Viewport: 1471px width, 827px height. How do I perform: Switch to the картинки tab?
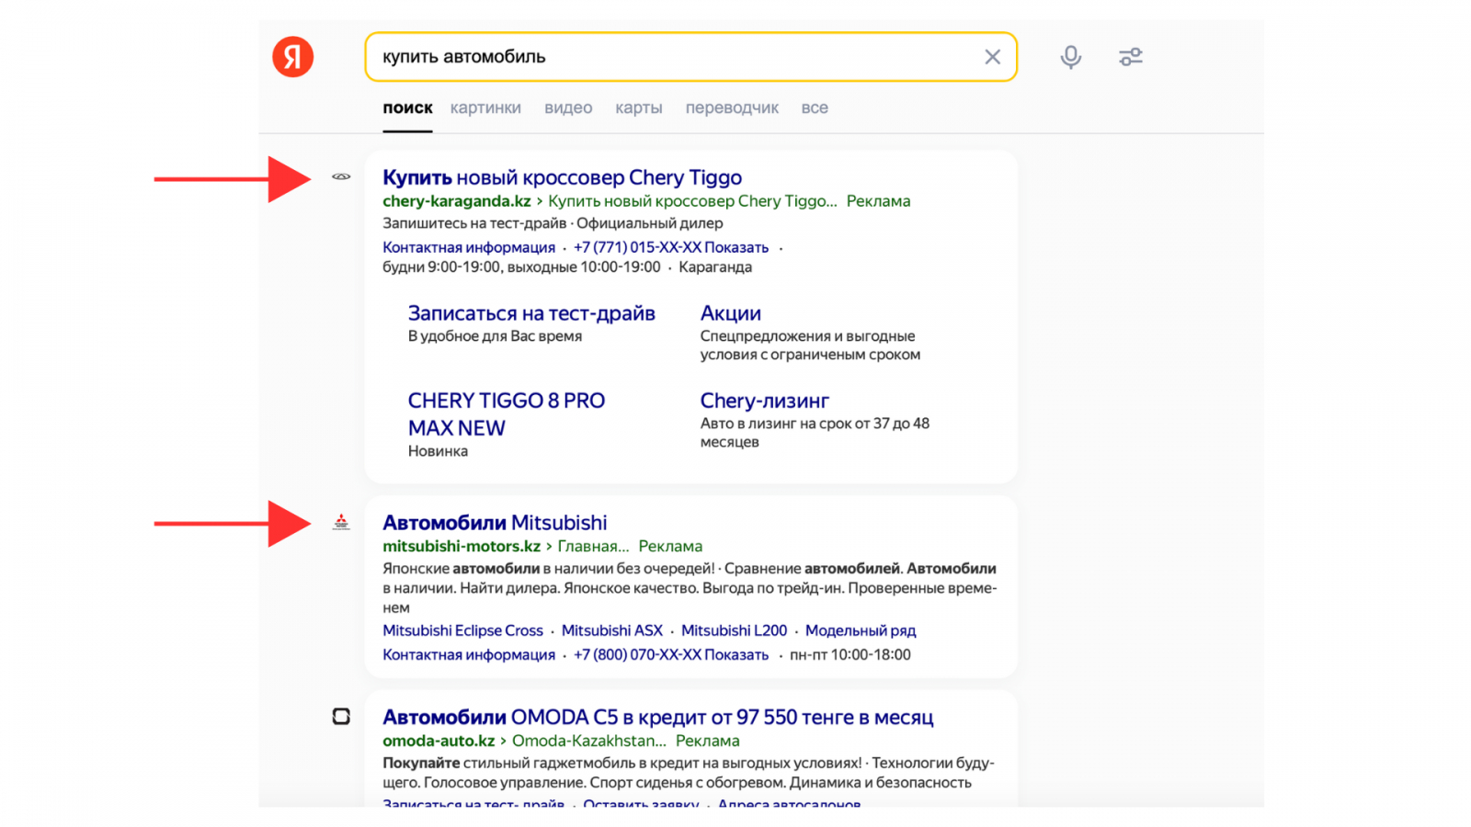click(485, 108)
